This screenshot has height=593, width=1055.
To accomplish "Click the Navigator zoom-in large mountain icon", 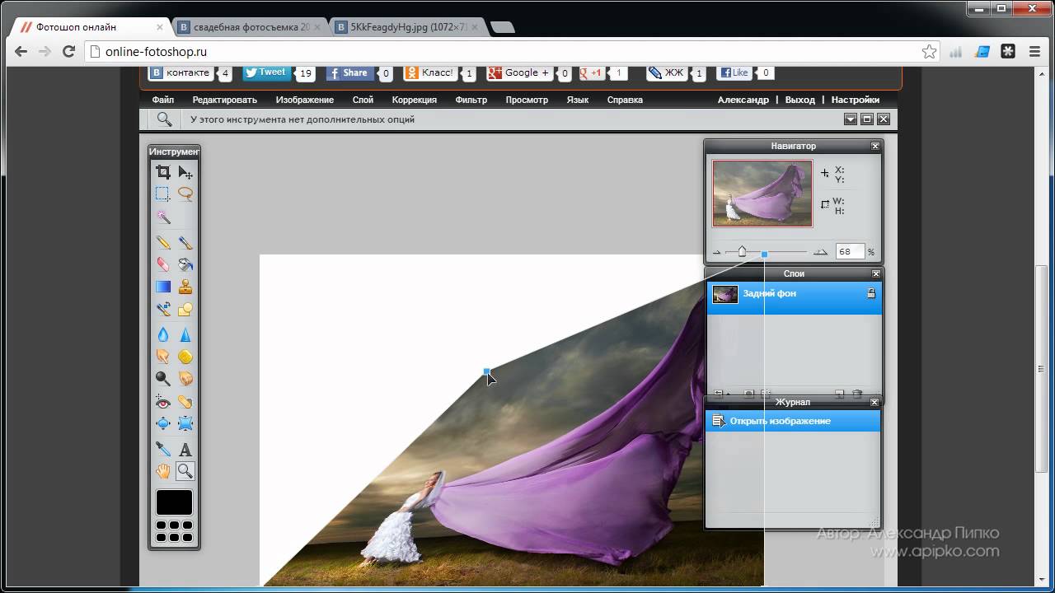I will click(x=820, y=252).
